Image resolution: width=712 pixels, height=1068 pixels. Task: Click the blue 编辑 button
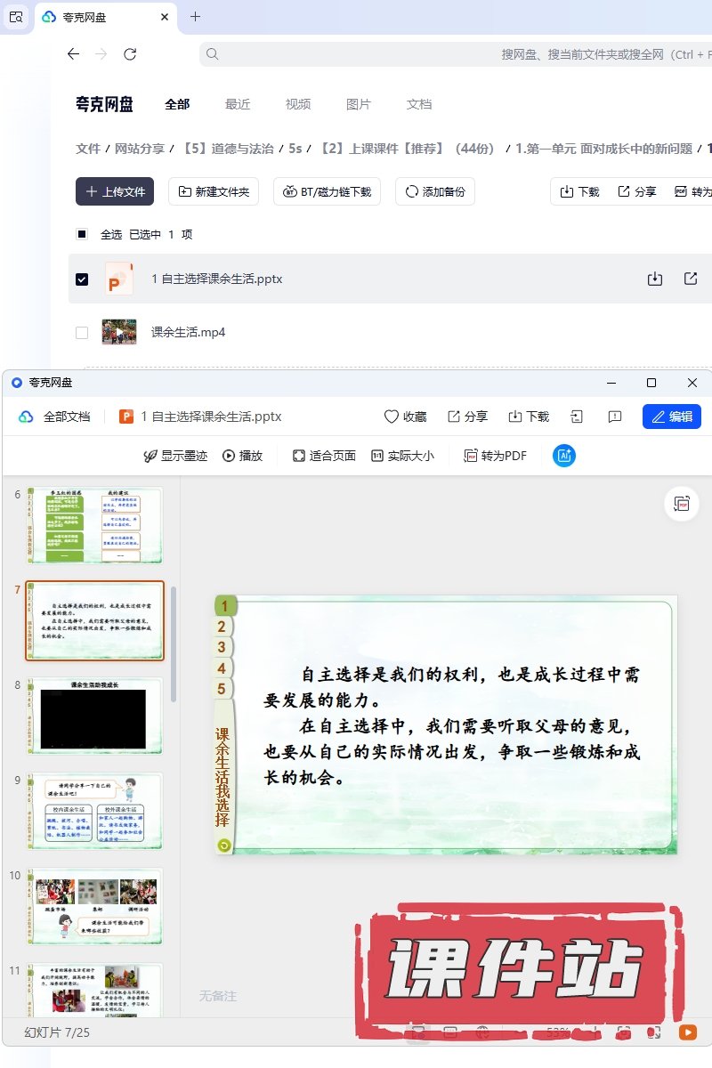671,417
